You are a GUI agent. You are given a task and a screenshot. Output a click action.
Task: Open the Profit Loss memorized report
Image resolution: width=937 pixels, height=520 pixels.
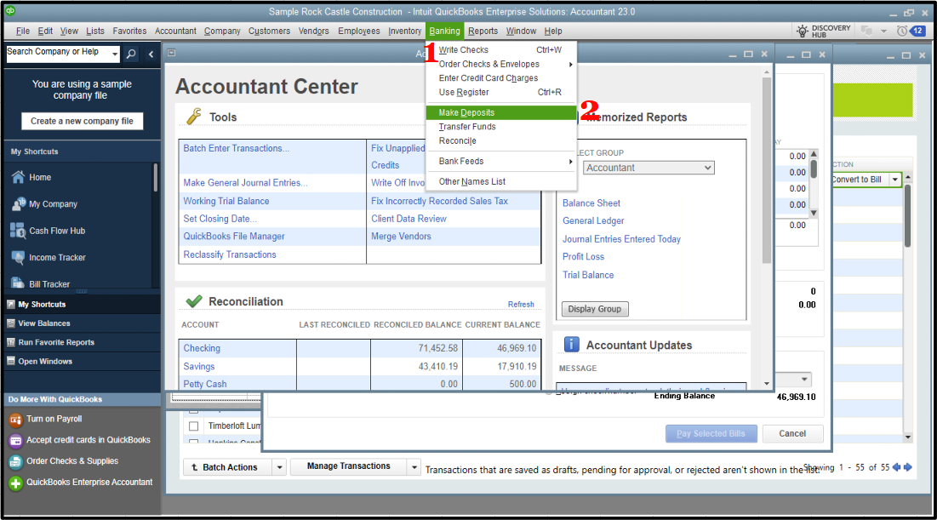[x=583, y=257]
